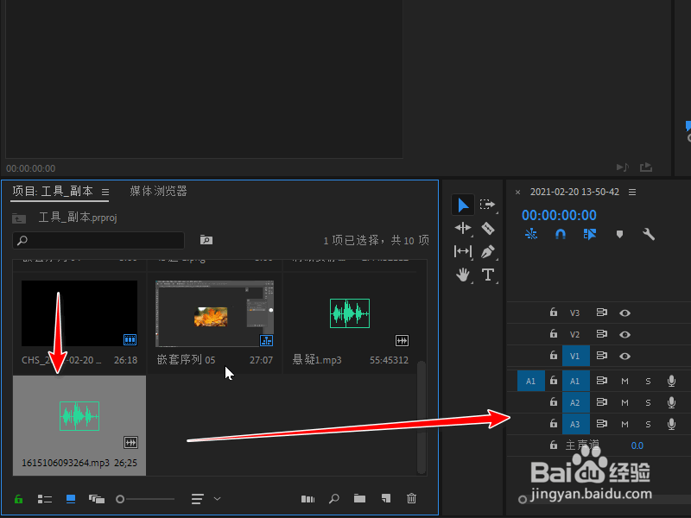Select the Slip tool
The height and width of the screenshot is (518, 691).
[463, 251]
